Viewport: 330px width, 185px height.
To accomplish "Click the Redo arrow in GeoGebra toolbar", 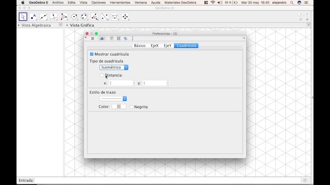I will (x=307, y=14).
